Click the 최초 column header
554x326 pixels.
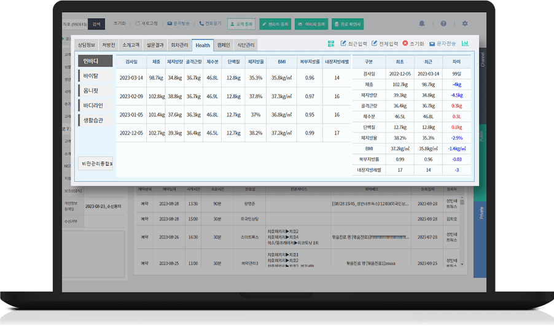tap(400, 61)
